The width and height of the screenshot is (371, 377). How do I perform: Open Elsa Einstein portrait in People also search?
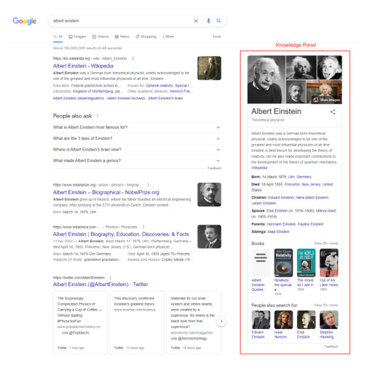(306, 319)
